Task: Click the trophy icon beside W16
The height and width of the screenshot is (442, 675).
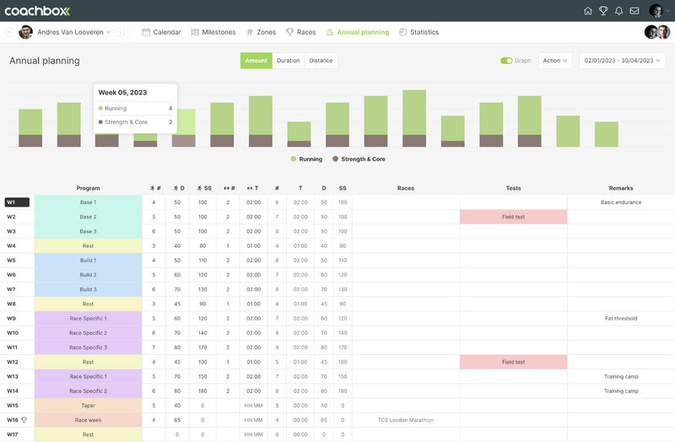Action: coord(24,419)
